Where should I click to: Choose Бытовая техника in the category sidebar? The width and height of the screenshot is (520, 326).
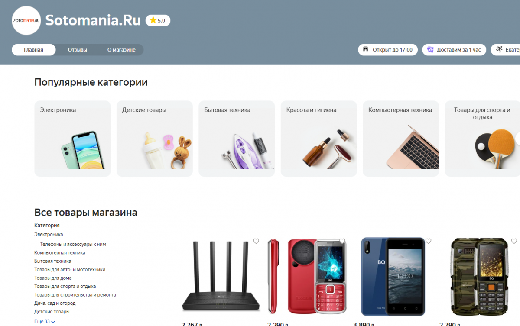52,261
